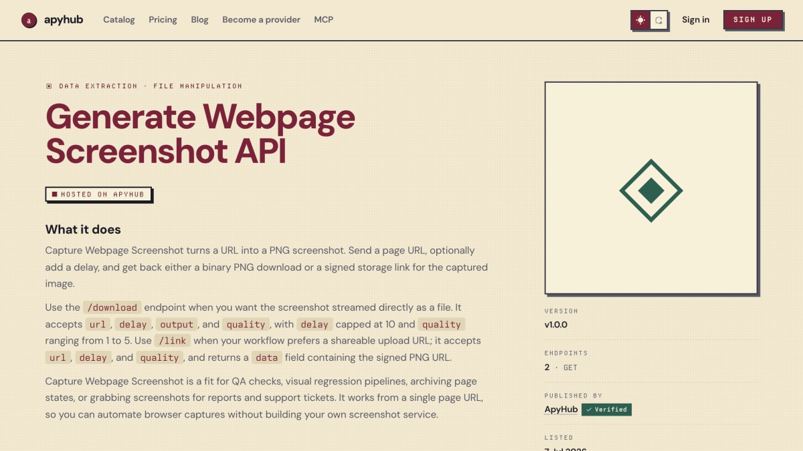Click the VERSION label

coord(561,311)
